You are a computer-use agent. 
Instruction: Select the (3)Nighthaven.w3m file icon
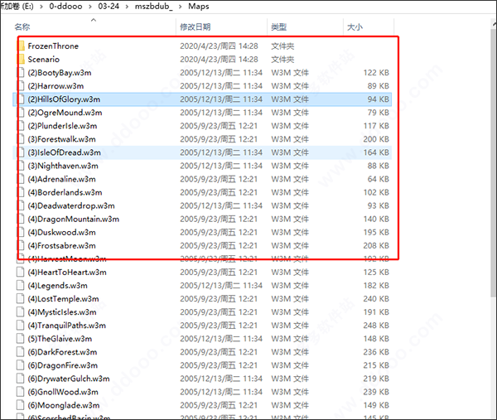click(x=21, y=166)
